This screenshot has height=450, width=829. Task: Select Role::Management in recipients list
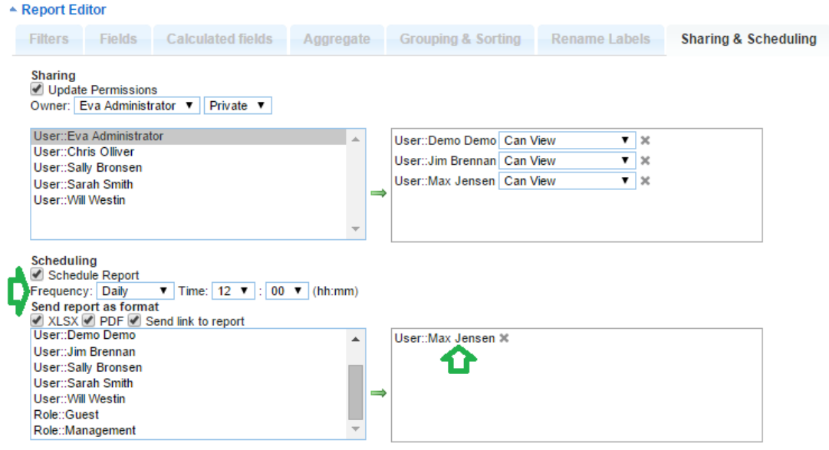[84, 431]
